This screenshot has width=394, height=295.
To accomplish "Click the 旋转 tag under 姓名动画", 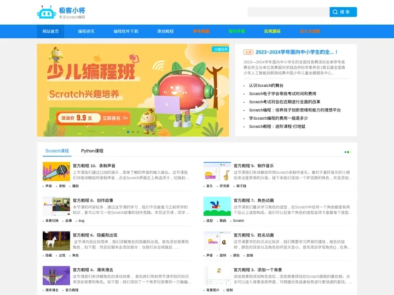I will 223,255.
